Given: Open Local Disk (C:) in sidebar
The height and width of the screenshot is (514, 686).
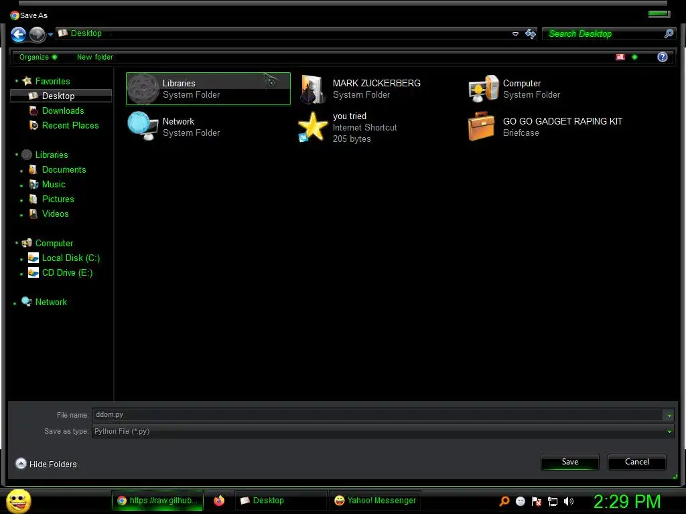Looking at the screenshot, I should point(70,258).
